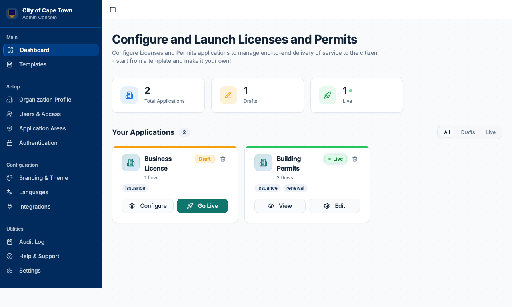The height and width of the screenshot is (307, 512).
Task: Click the Building Permits card building icon
Action: point(263,163)
